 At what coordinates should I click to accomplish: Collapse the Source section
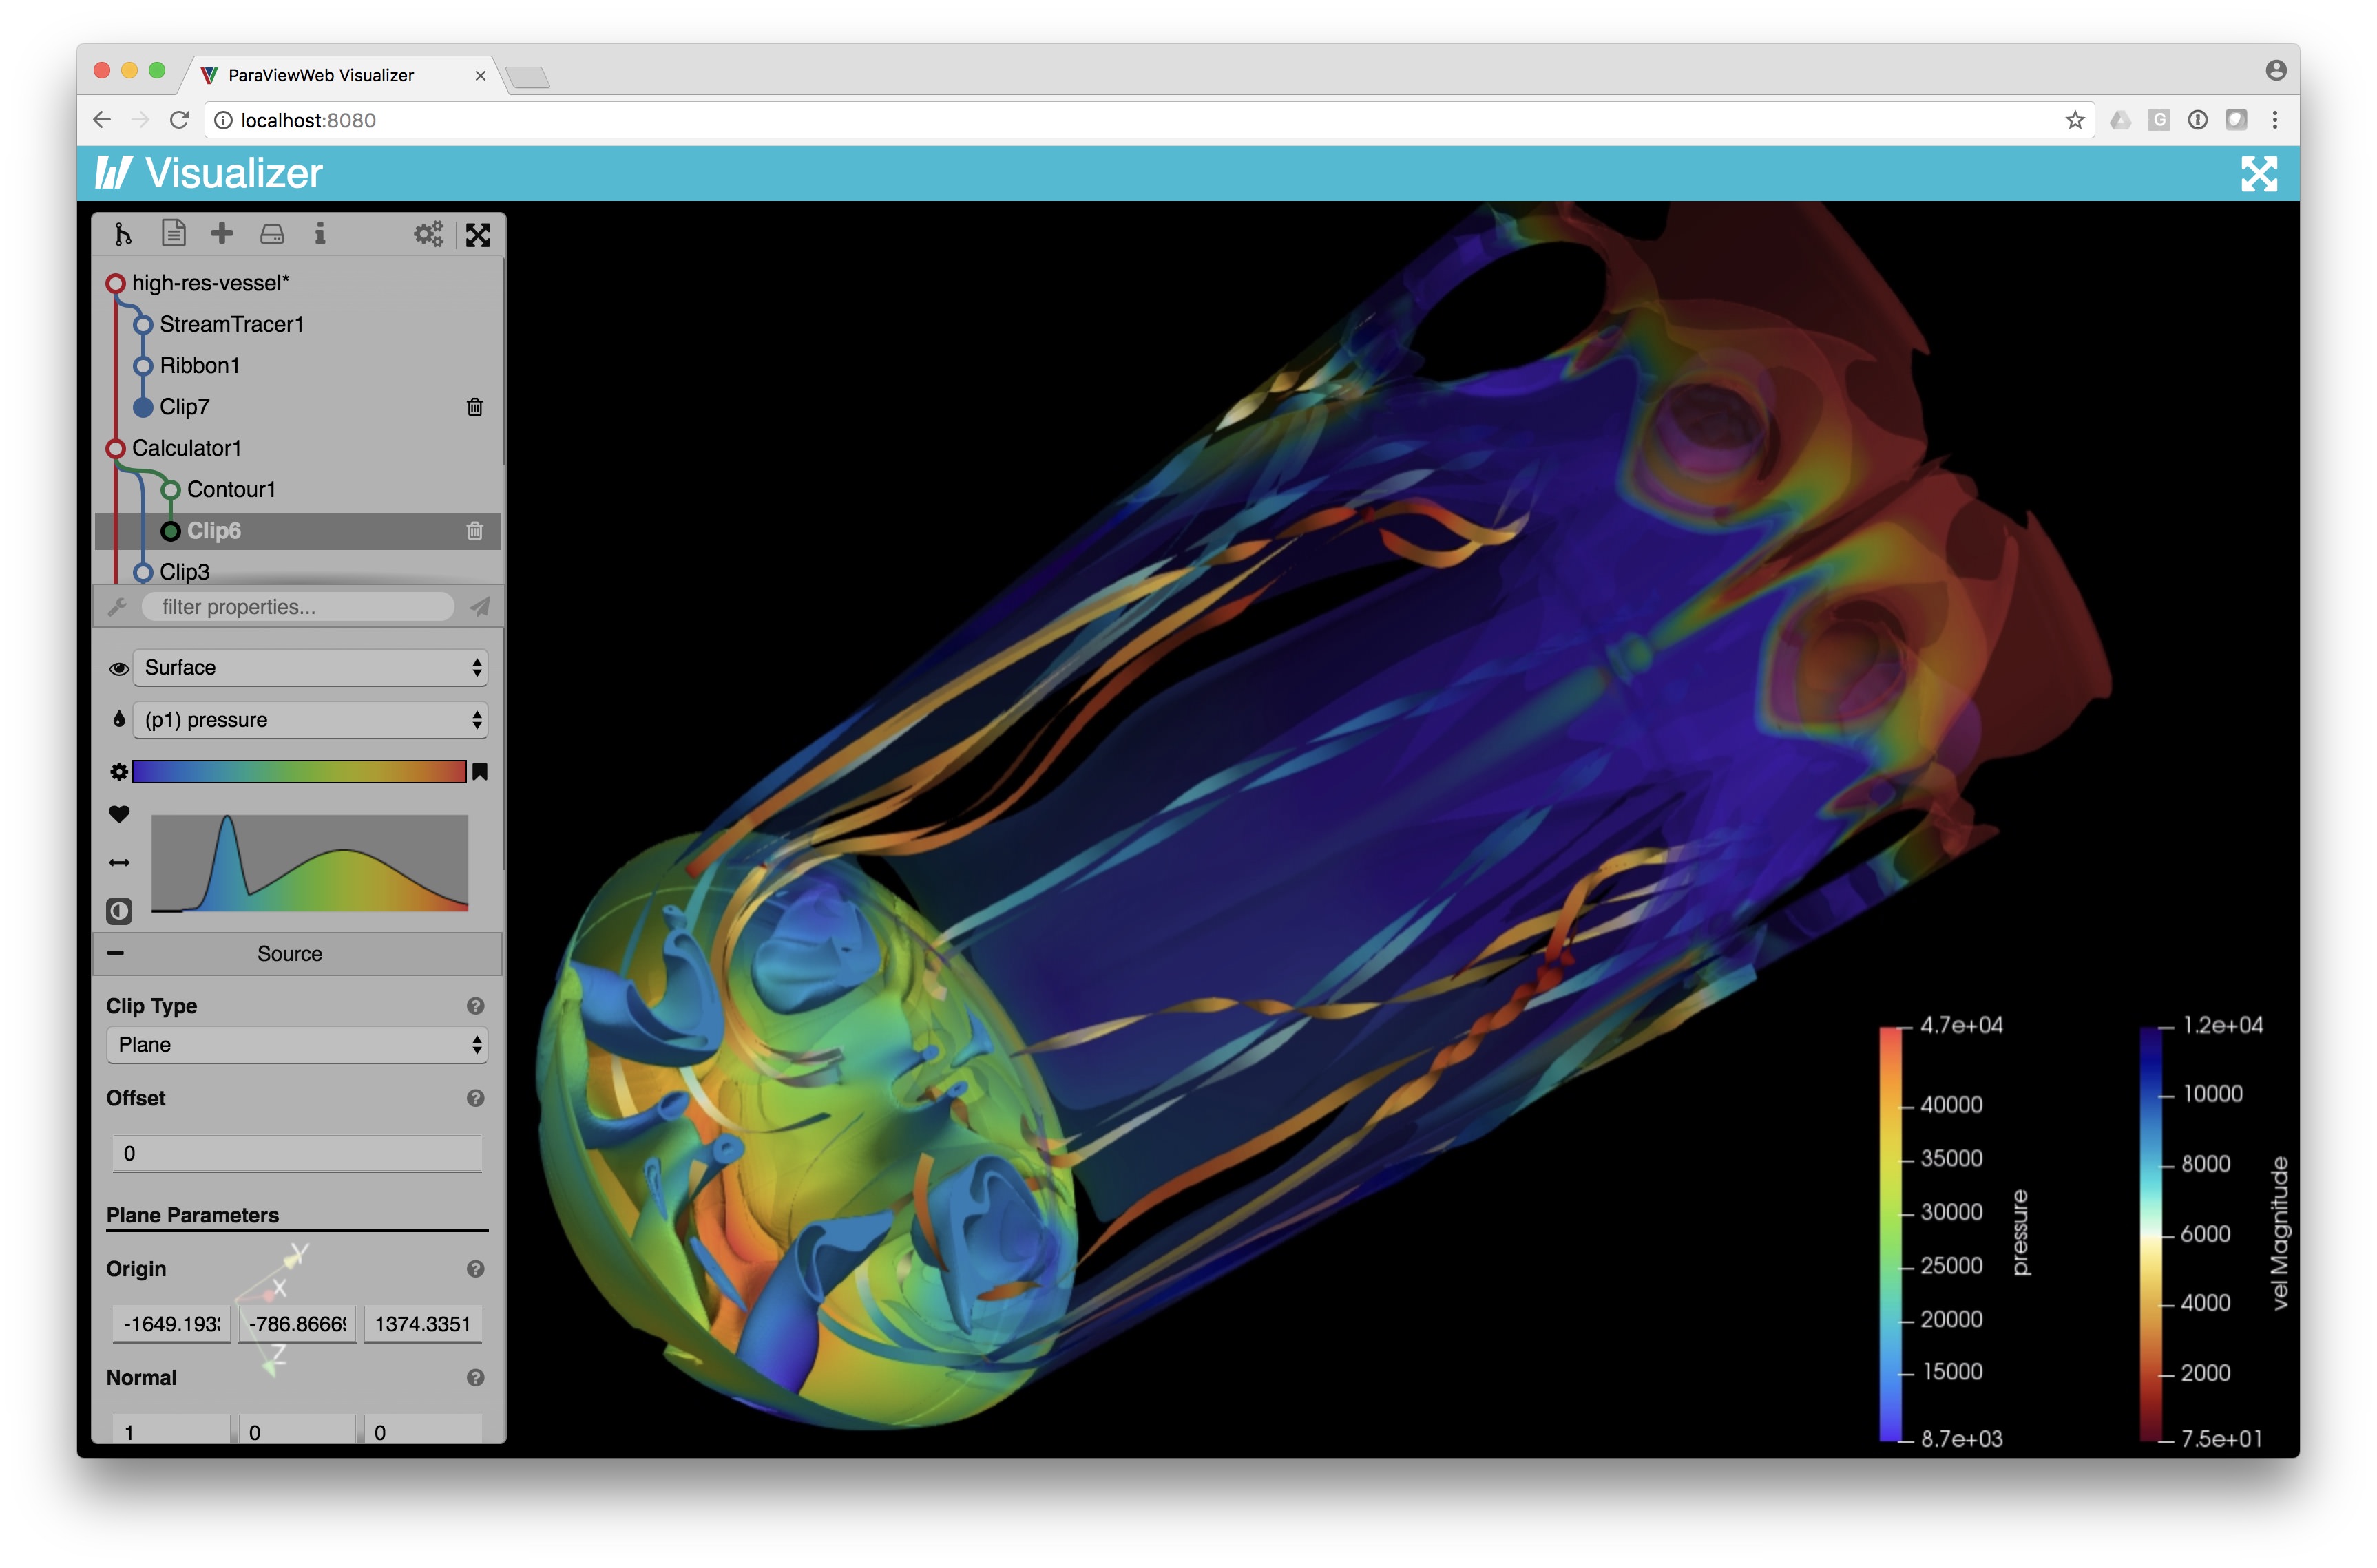tap(115, 953)
